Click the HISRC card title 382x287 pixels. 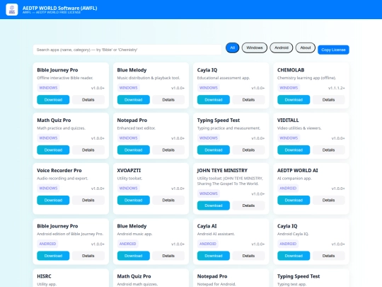click(x=44, y=276)
